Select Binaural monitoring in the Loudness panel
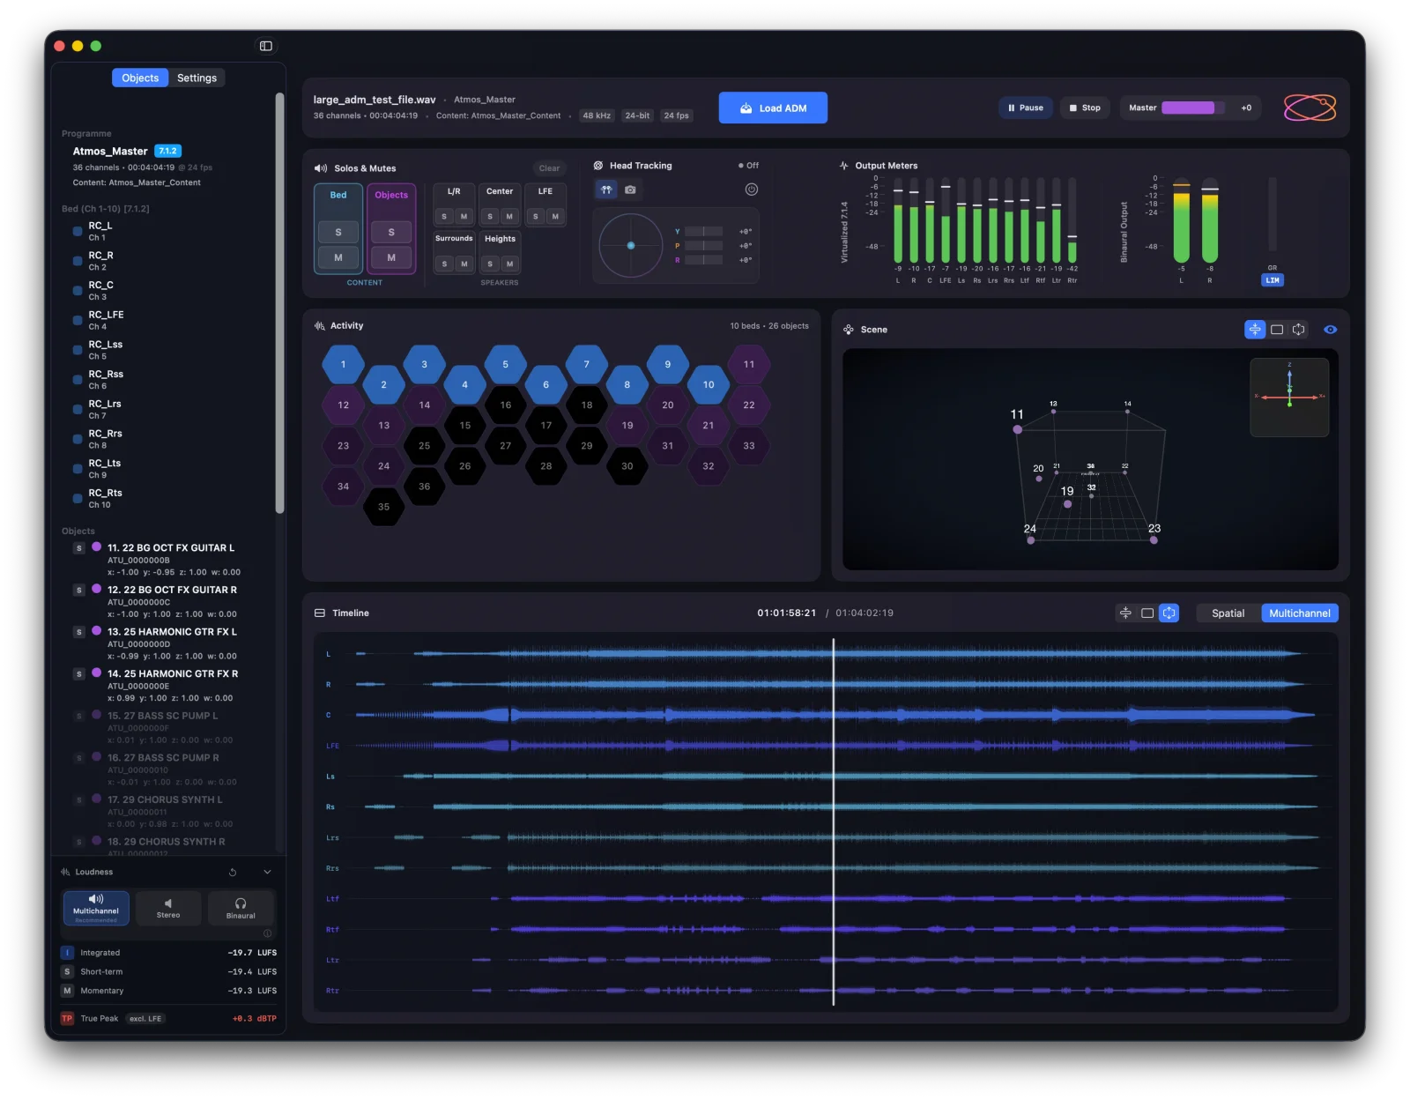Viewport: 1410px width, 1100px height. [x=241, y=908]
